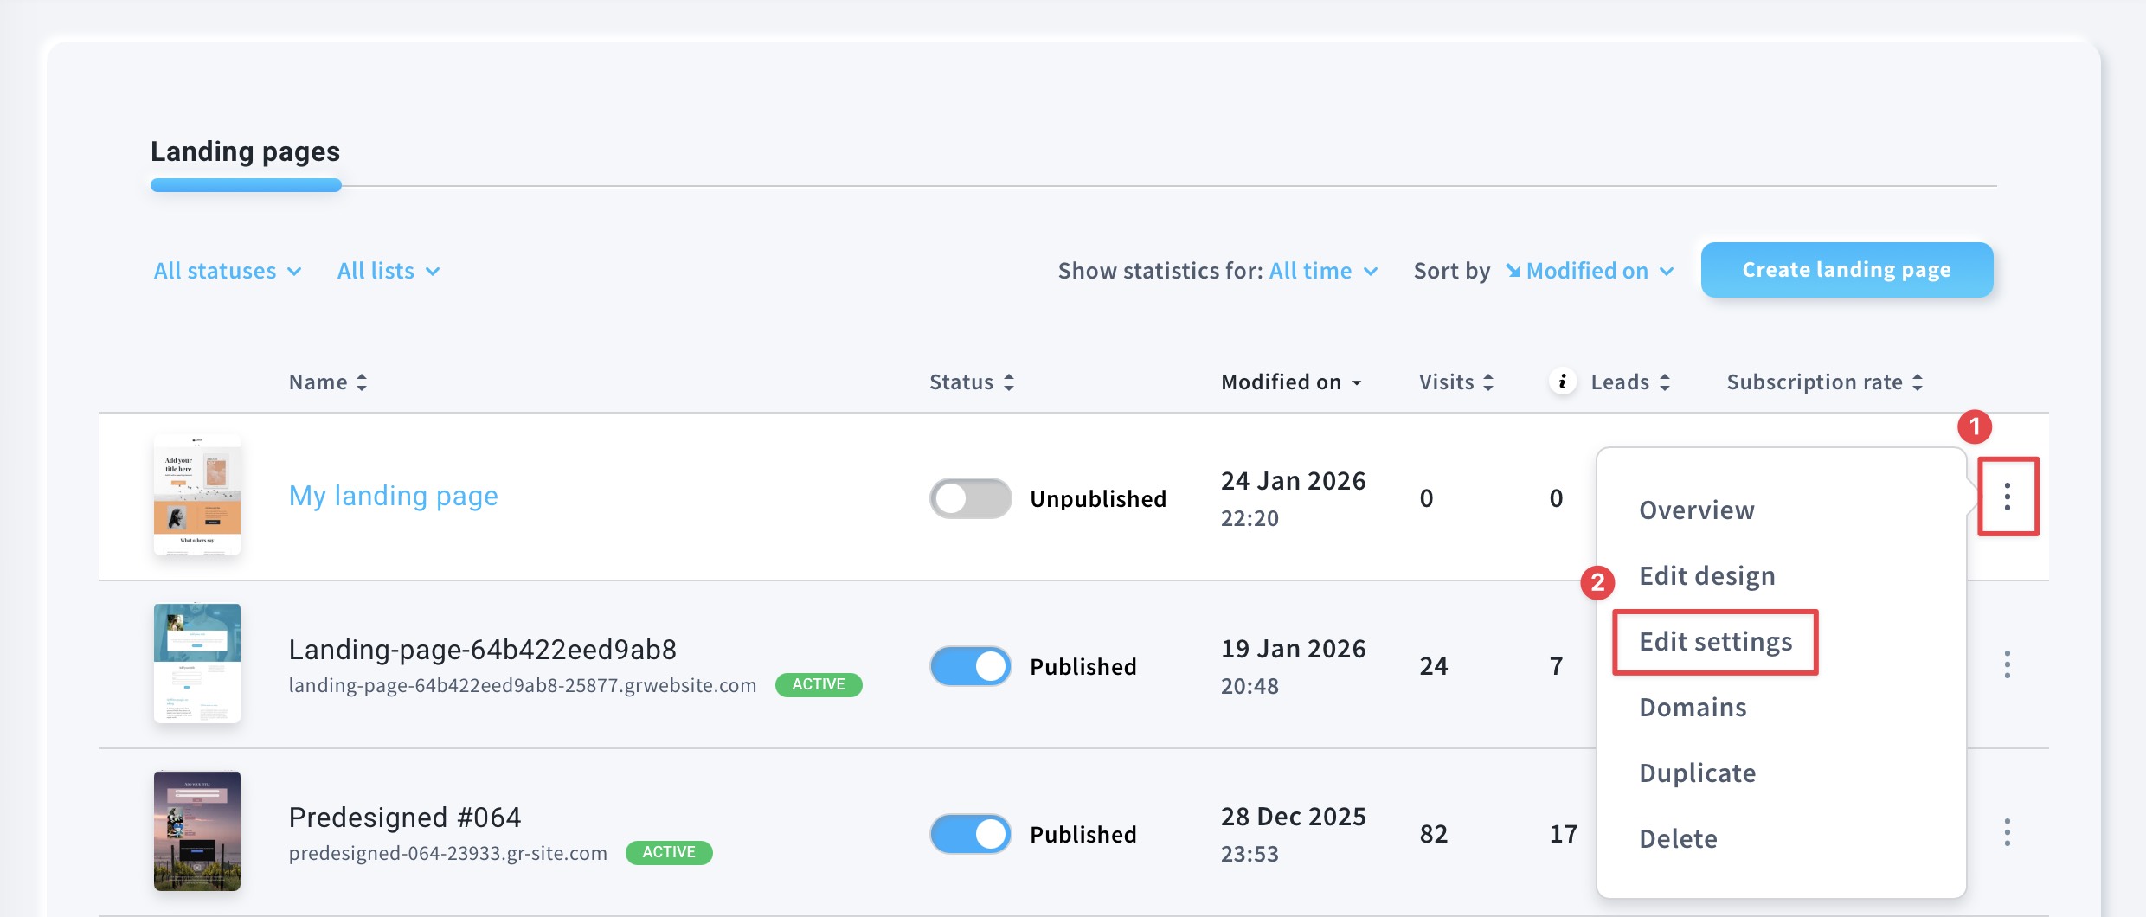Expand the Sort by Modified on dropdown

click(x=1590, y=271)
